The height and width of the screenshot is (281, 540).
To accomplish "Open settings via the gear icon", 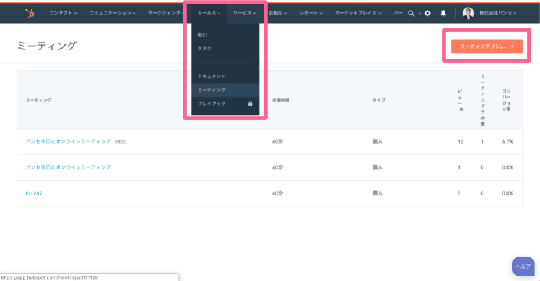I will point(427,13).
